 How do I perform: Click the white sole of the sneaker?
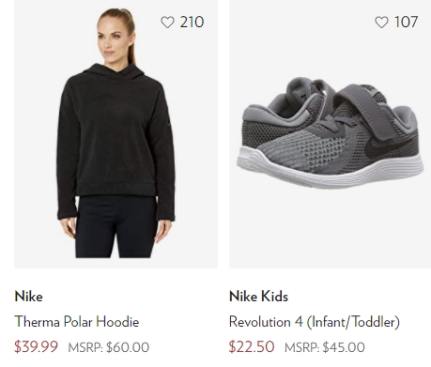click(x=330, y=171)
